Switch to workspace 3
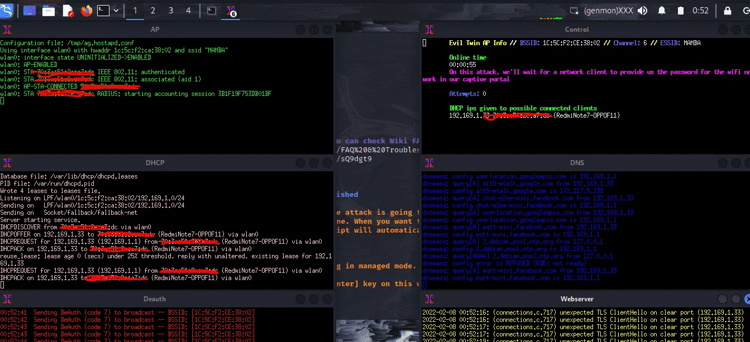750x342 pixels. (x=171, y=11)
